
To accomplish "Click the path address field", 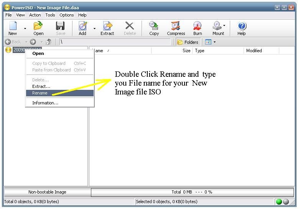I will [x=115, y=42].
